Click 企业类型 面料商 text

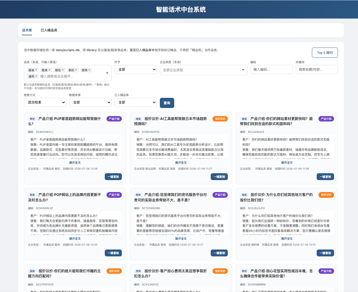(x=249, y=245)
